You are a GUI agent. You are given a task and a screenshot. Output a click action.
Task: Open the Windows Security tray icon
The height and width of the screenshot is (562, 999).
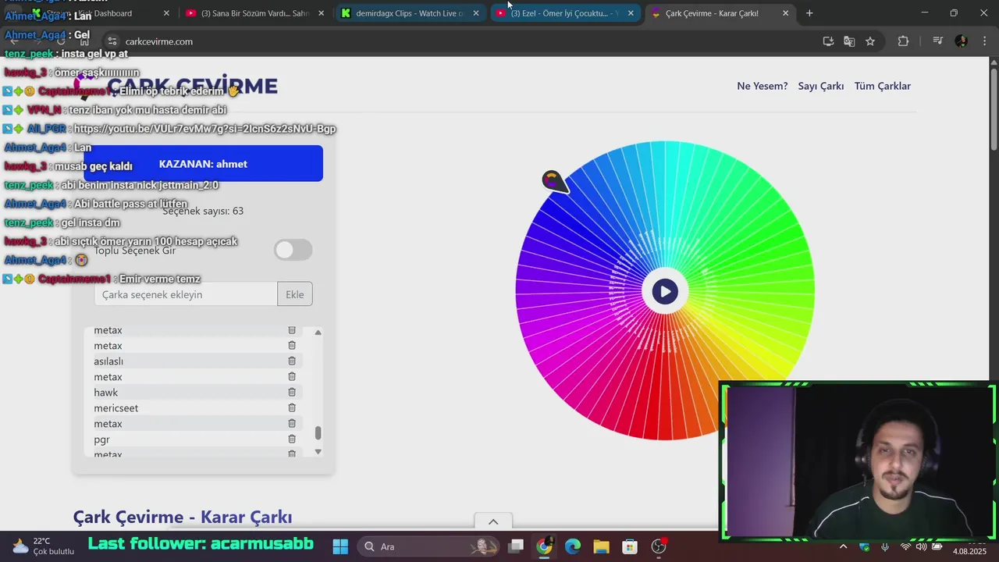[x=864, y=546]
